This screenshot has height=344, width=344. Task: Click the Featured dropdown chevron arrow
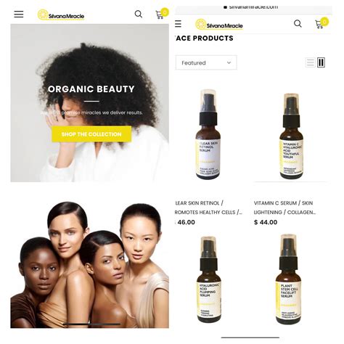(x=229, y=63)
